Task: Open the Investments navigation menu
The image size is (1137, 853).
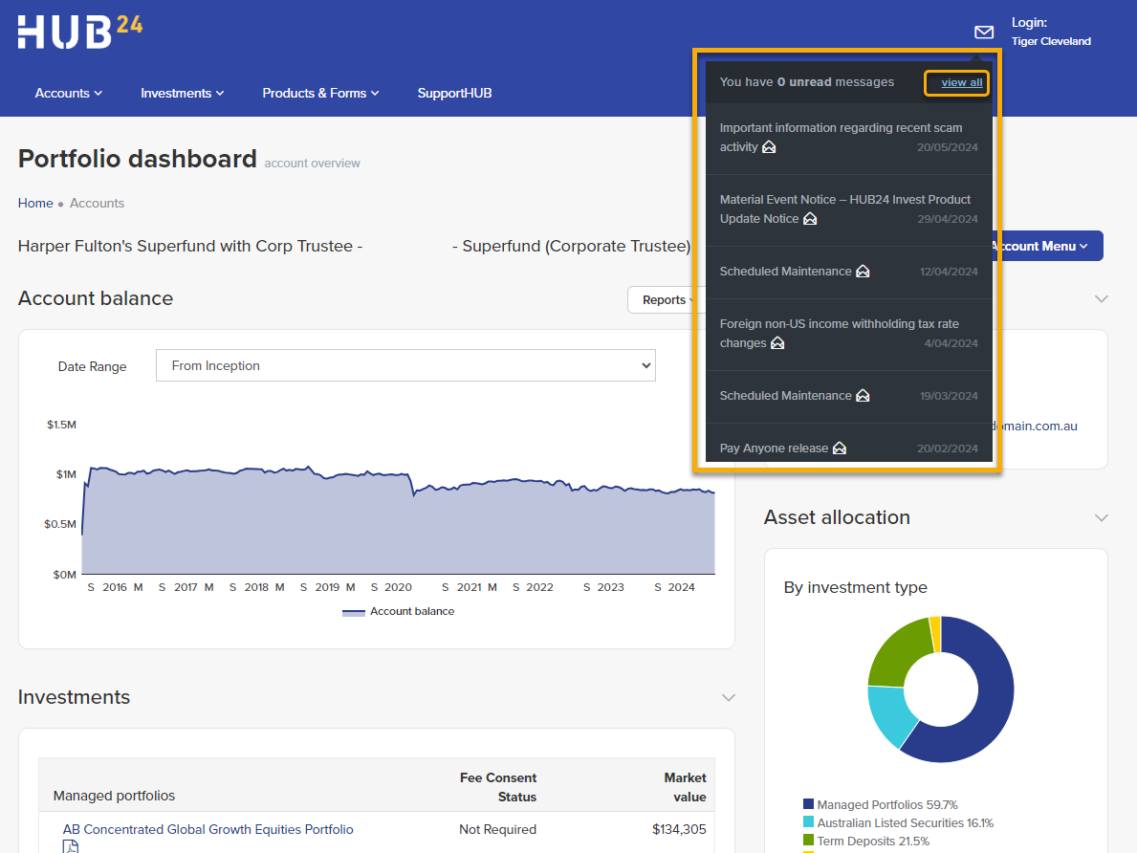Action: [182, 93]
